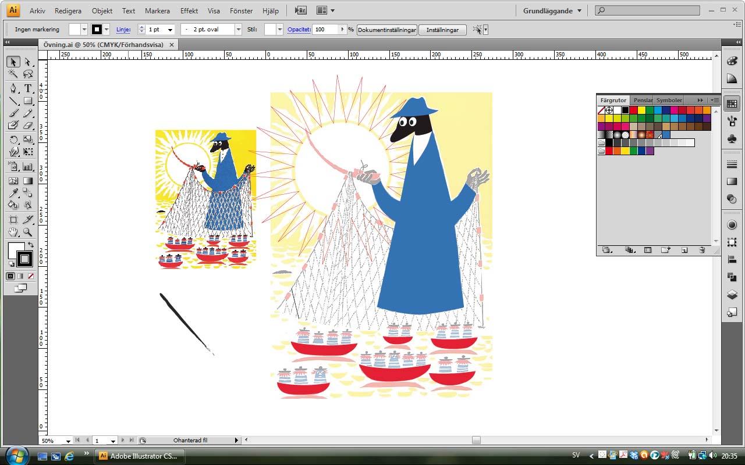Viewport: 745px width, 465px height.
Task: Open stroke weight 1 pt dropdown
Action: point(170,30)
